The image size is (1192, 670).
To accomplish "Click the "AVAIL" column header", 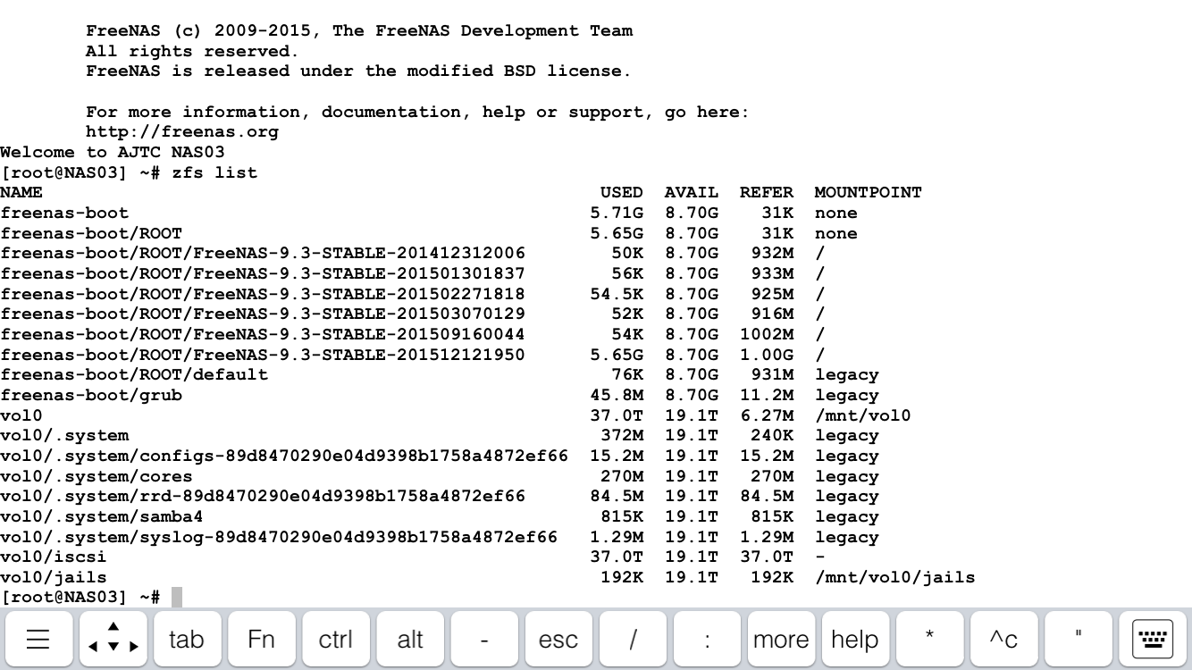I will pos(692,192).
